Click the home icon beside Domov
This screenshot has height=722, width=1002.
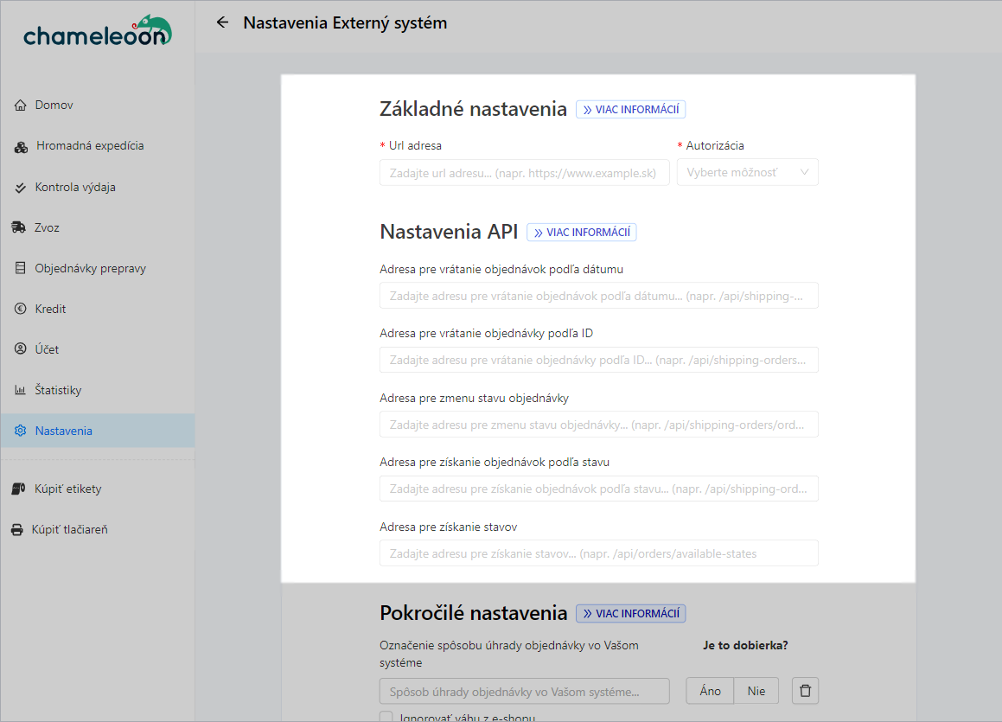21,105
